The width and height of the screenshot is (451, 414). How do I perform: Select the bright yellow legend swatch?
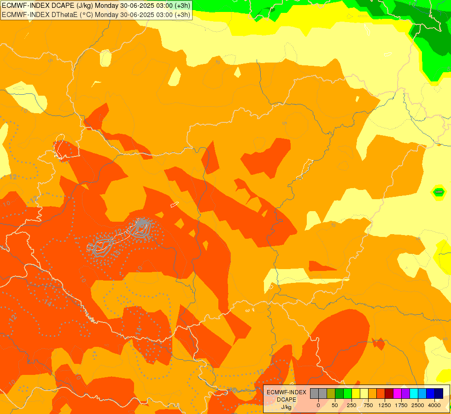point(356,393)
